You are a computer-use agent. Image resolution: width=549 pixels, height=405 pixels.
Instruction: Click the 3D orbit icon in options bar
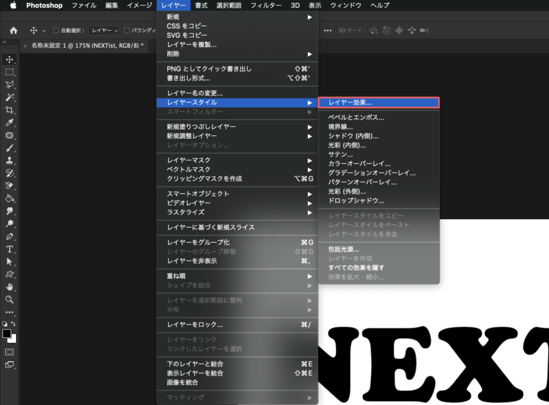pyautogui.click(x=374, y=31)
